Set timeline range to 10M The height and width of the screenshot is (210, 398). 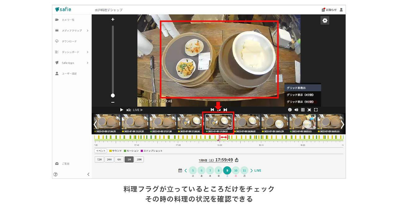click(139, 159)
